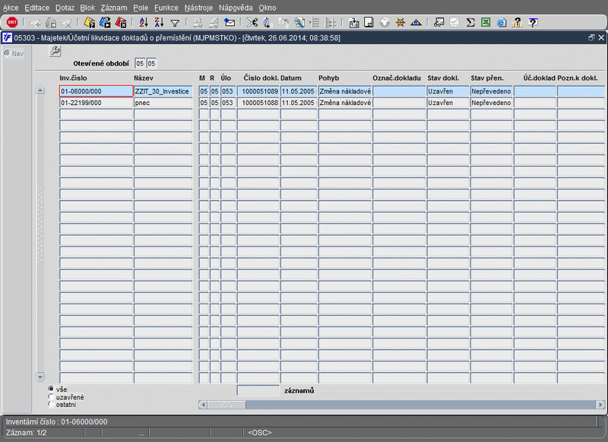Open the Akce menu
This screenshot has width=608, height=442.
coord(11,8)
